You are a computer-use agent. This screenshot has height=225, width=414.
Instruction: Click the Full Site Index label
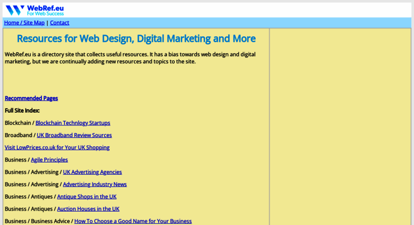point(22,111)
